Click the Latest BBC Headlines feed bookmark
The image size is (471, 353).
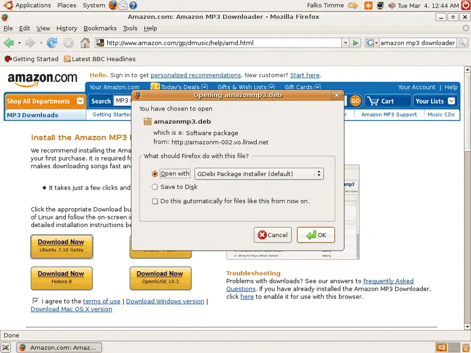[x=99, y=59]
